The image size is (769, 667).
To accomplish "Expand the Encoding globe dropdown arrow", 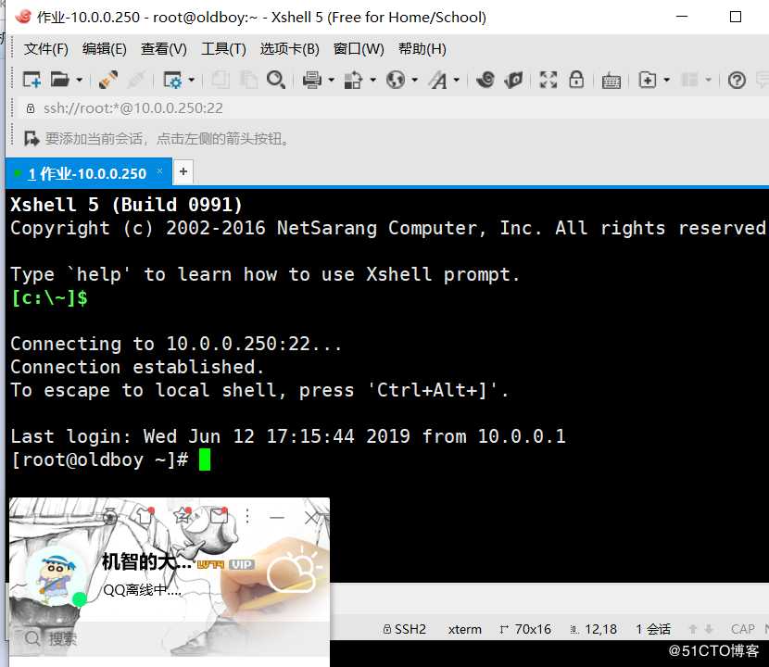I will (x=414, y=80).
